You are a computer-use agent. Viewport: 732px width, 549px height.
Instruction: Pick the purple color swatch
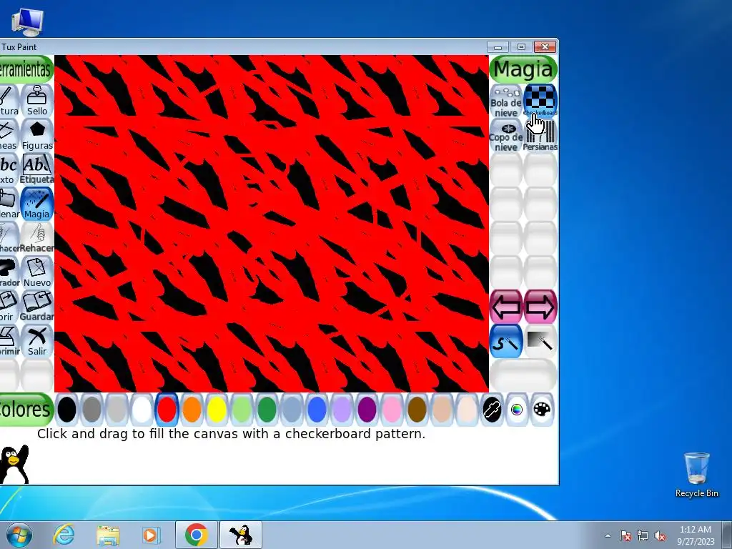367,410
